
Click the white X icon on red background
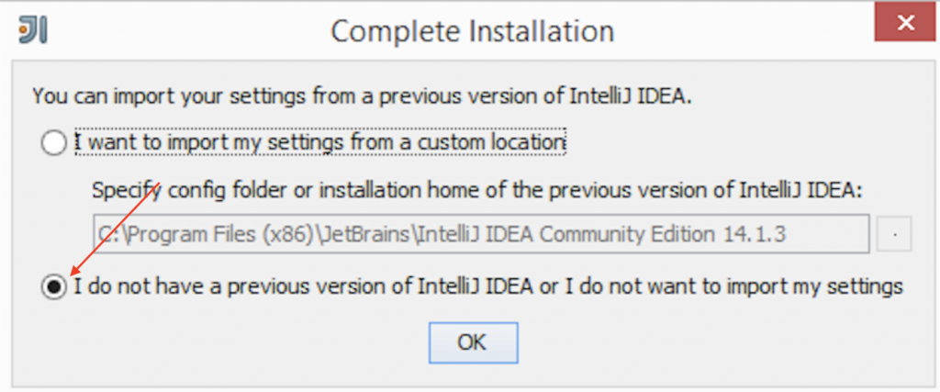[906, 23]
